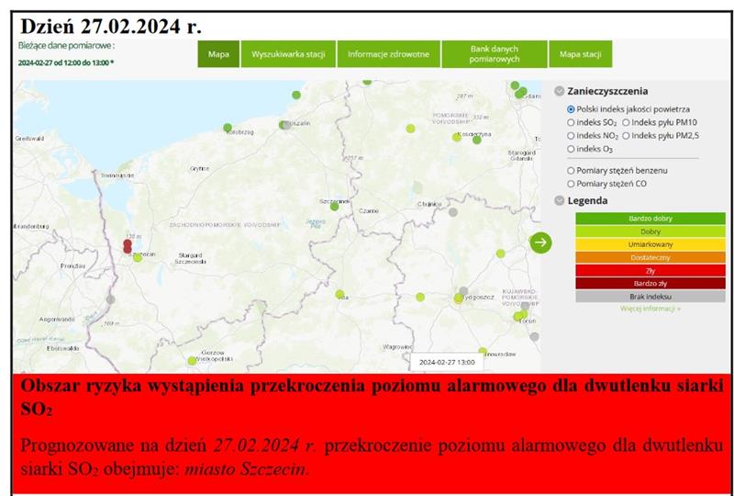Collapse the Zanieczyszczenia section

(559, 91)
